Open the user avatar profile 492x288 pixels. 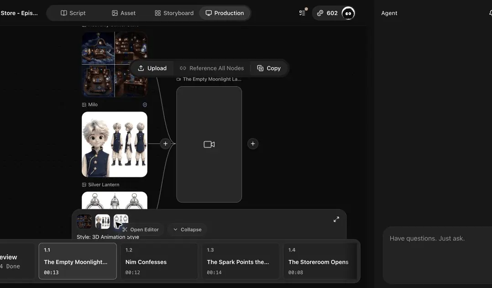tap(348, 13)
